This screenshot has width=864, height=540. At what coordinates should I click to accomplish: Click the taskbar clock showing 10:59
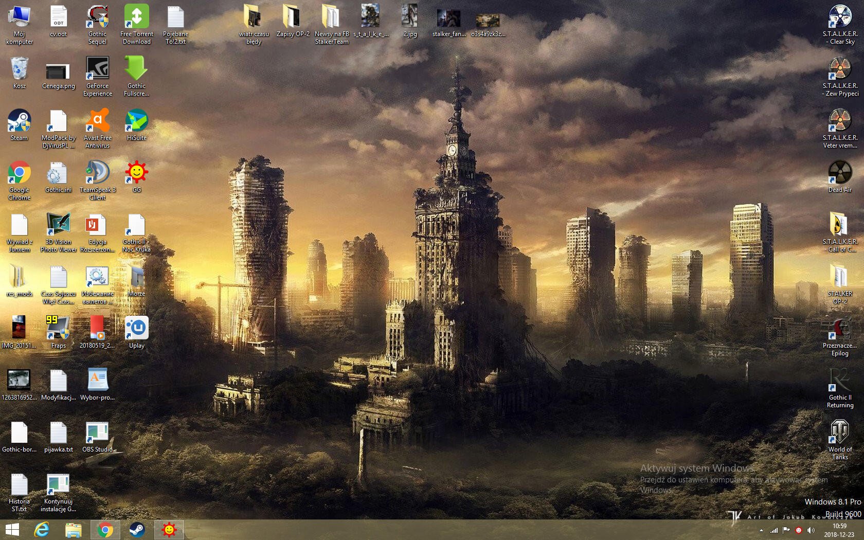click(839, 530)
